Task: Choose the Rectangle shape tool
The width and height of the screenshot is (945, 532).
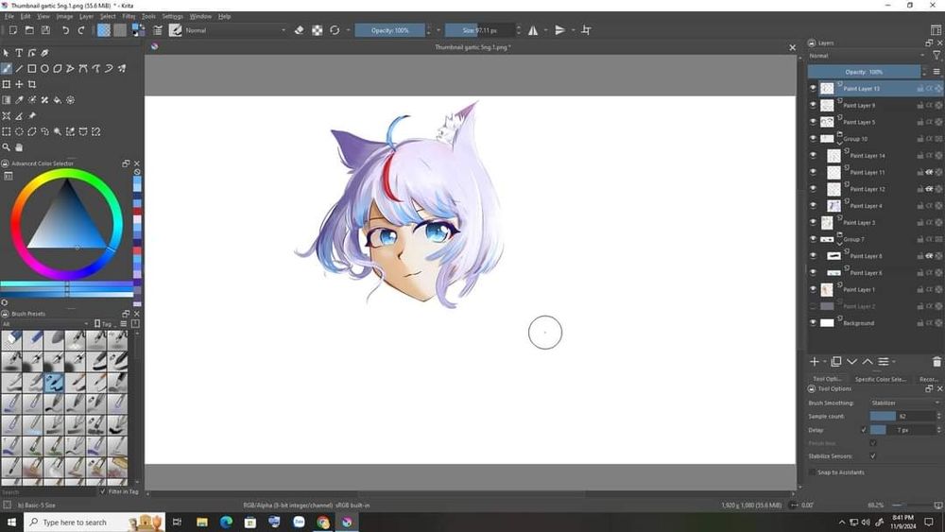Action: (x=32, y=69)
